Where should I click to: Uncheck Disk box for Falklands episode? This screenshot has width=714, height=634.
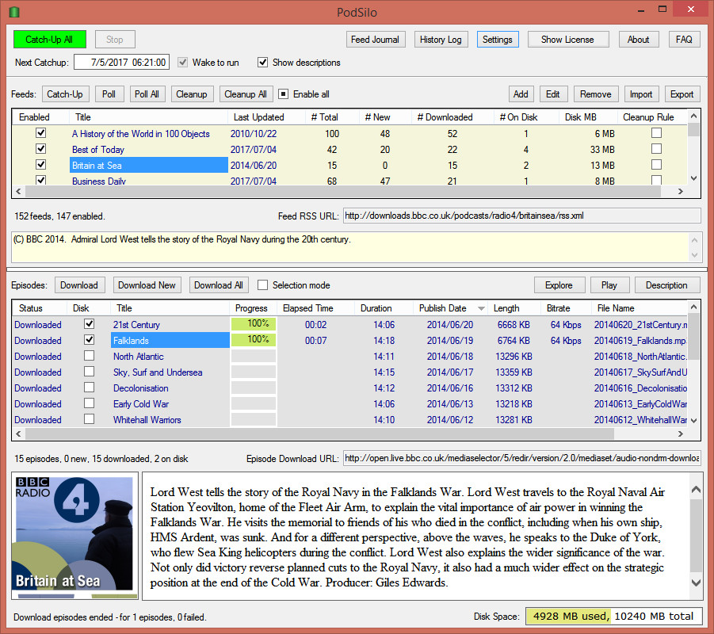[90, 340]
